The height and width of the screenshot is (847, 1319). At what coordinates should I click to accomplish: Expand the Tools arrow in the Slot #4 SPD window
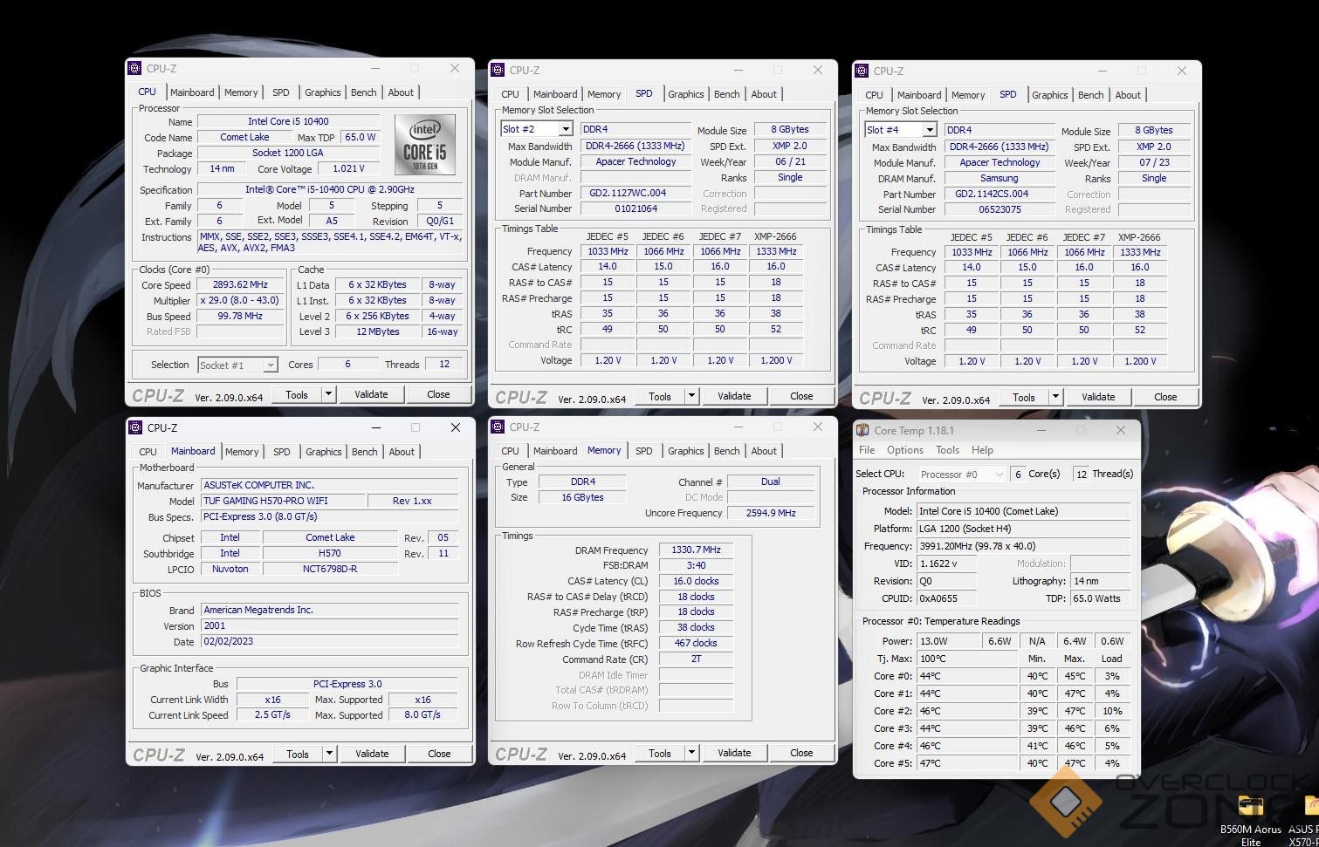tap(1055, 397)
